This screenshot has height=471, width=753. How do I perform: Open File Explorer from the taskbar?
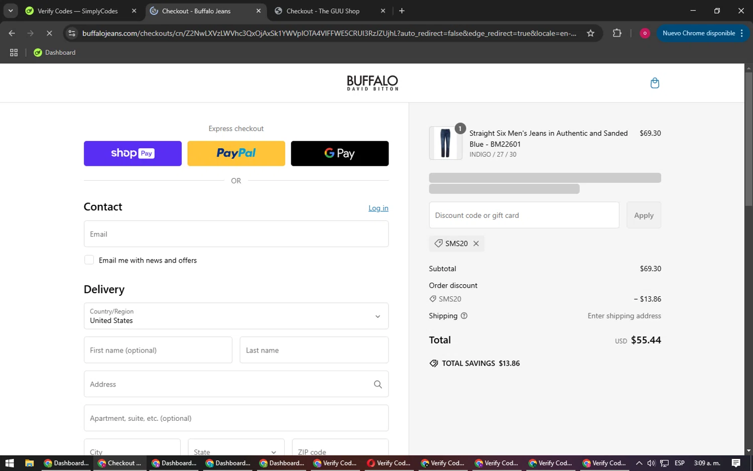[x=29, y=463]
